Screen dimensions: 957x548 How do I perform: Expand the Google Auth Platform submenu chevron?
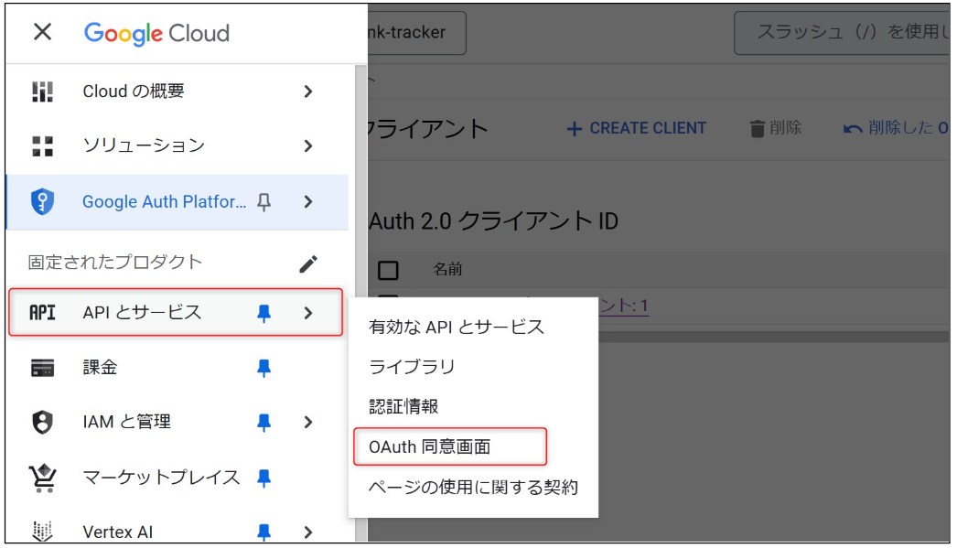pos(308,201)
